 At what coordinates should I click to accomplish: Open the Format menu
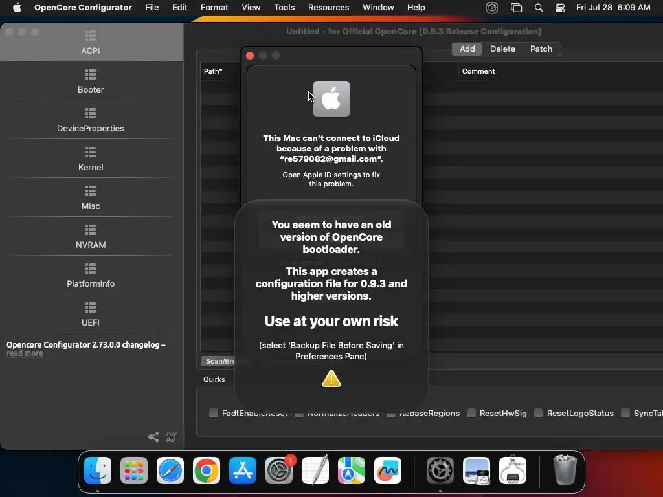point(214,8)
